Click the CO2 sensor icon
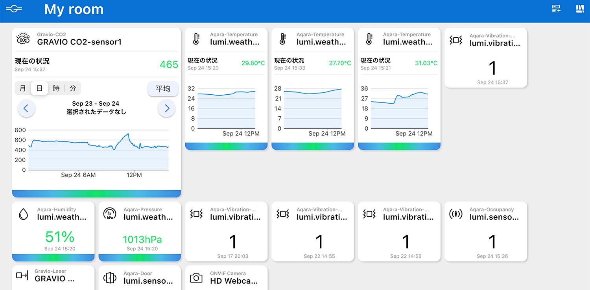590x290 pixels. pyautogui.click(x=23, y=39)
